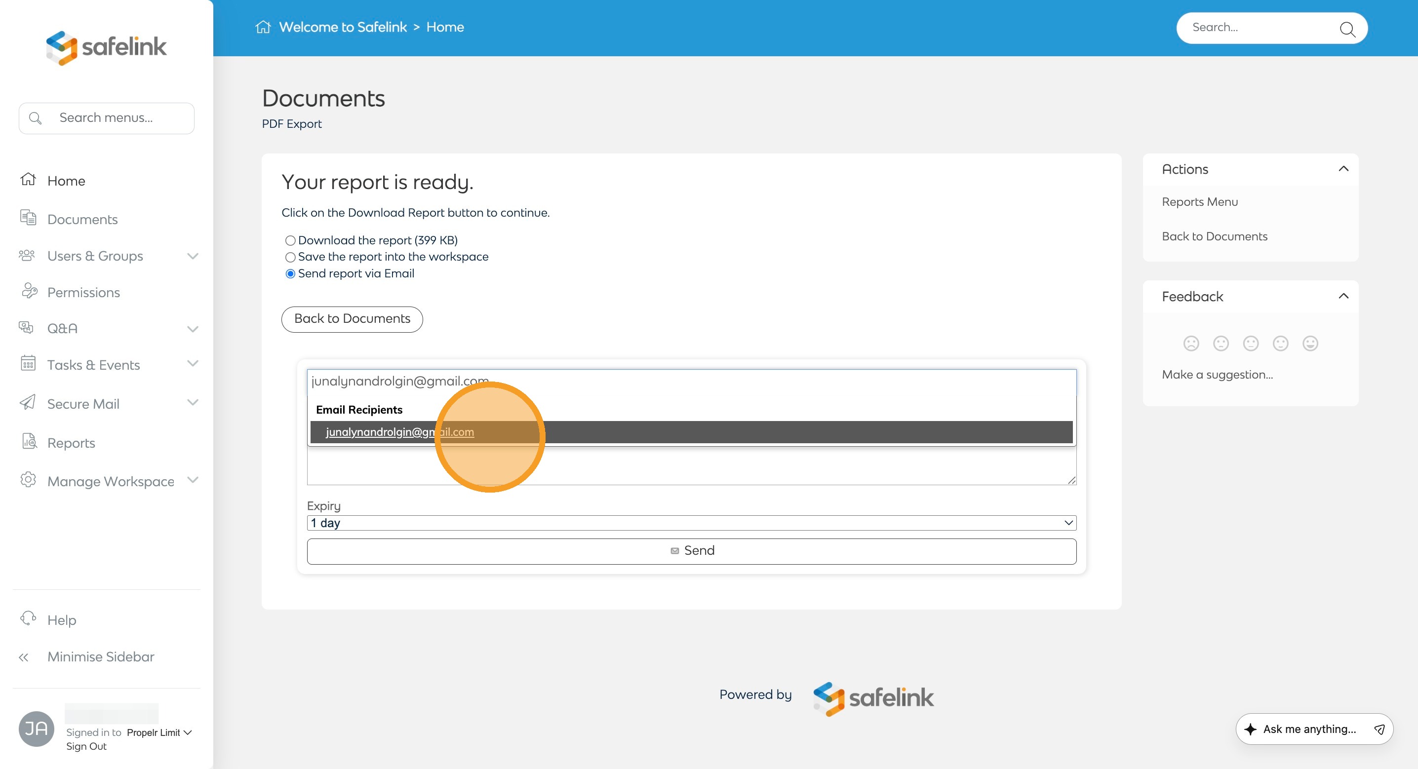Viewport: 1418px width, 769px height.
Task: Click the neutral middle face feedback icon
Action: [1250, 344]
